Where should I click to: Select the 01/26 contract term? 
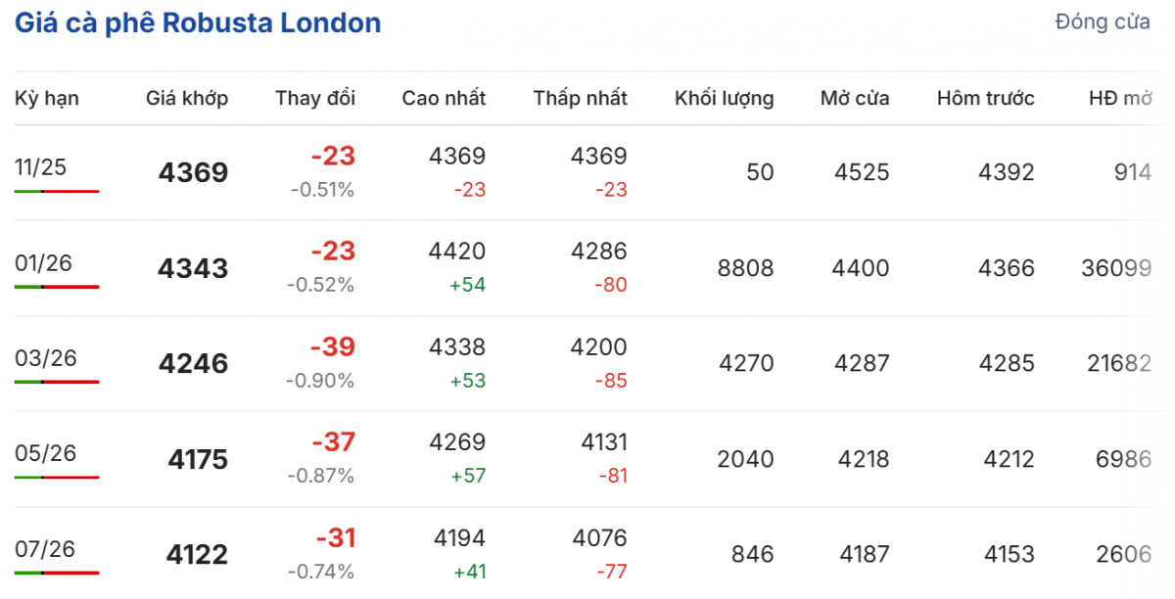[x=44, y=263]
